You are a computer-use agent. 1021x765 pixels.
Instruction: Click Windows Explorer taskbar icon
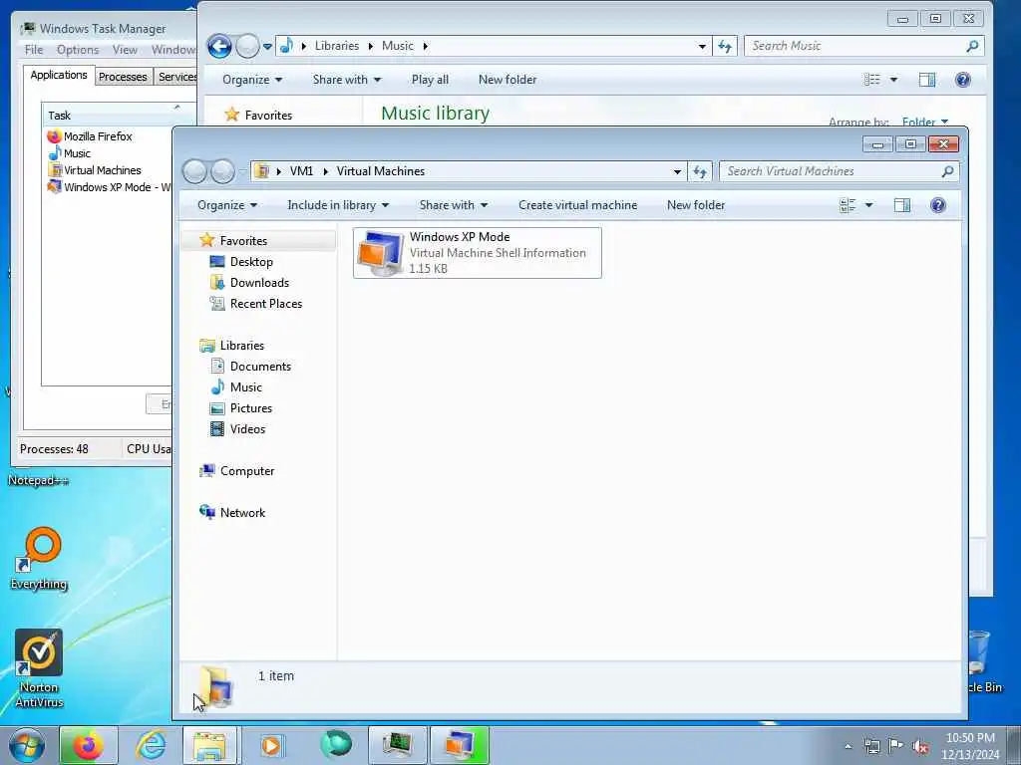coord(211,745)
